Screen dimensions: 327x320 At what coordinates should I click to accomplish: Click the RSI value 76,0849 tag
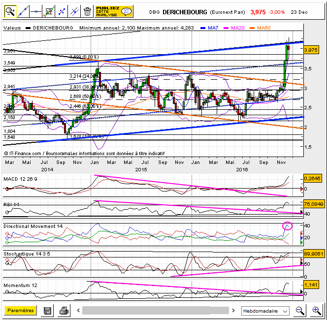(314, 204)
